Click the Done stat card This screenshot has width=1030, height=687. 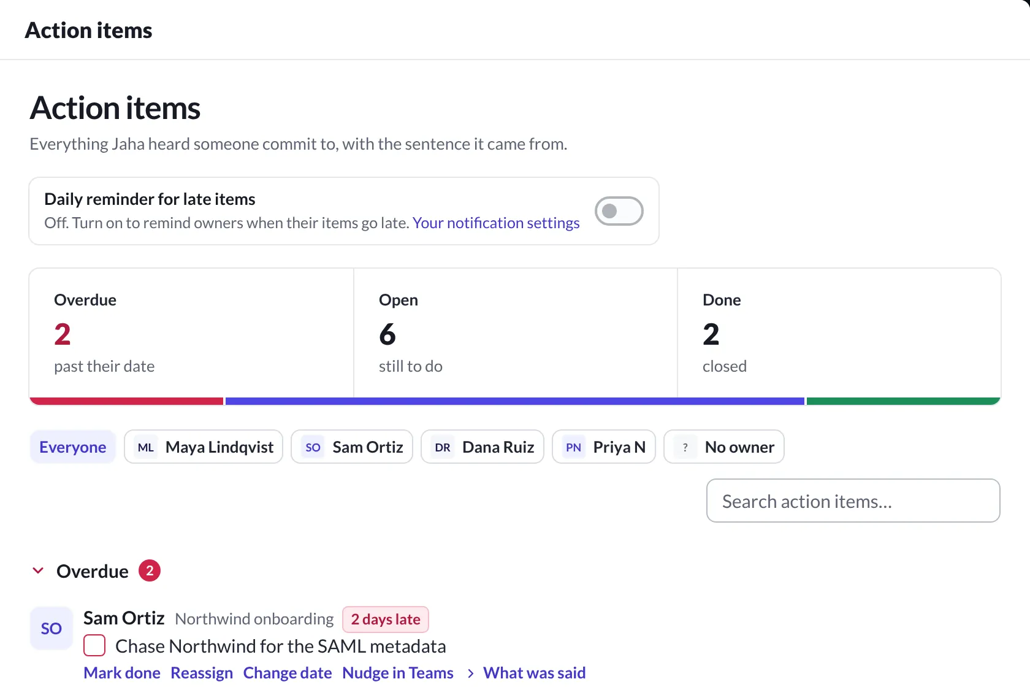[x=839, y=333]
